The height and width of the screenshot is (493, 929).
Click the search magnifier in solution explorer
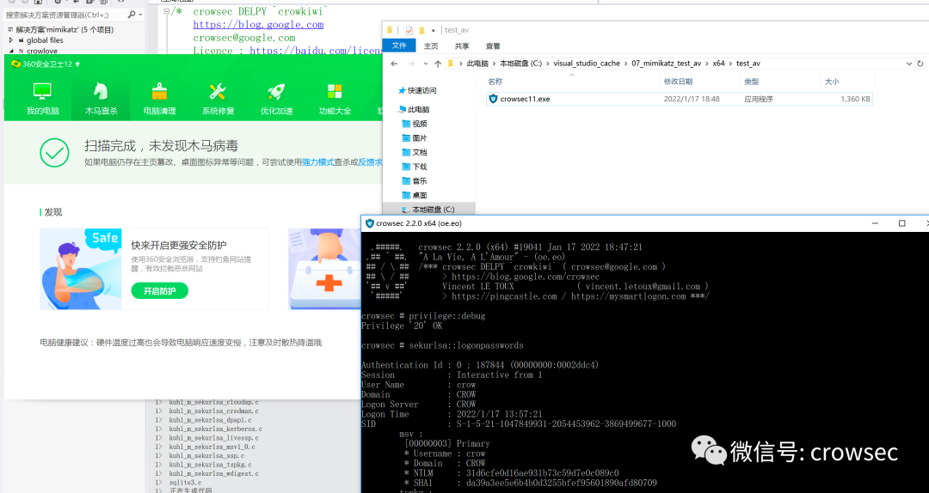(132, 15)
